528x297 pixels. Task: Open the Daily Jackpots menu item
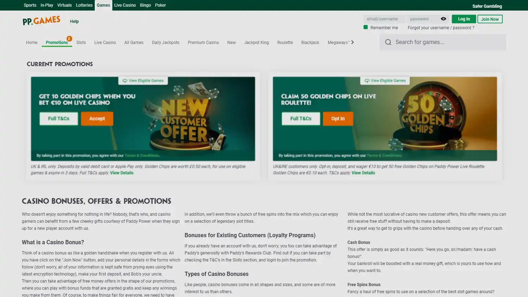click(x=166, y=43)
